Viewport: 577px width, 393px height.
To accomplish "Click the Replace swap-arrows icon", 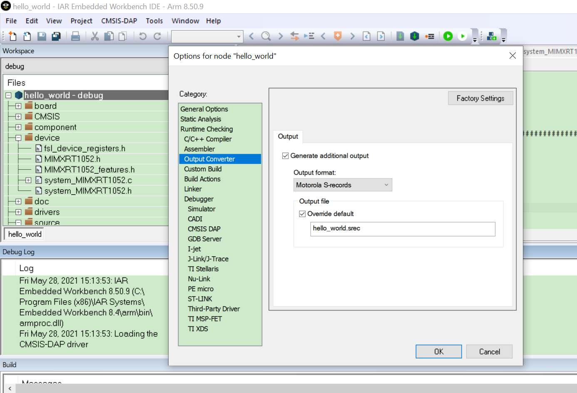I will pos(295,36).
